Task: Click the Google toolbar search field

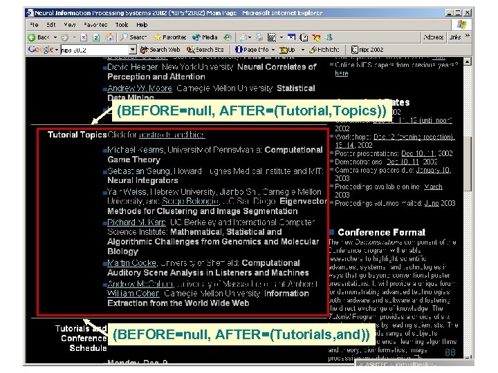Action: click(x=95, y=50)
